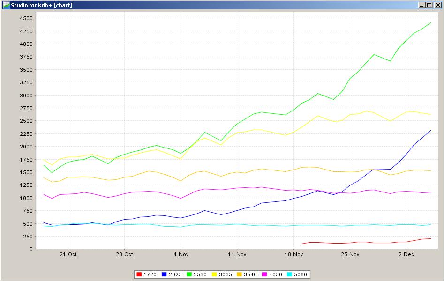Click the 1750 value axis label
444x281 pixels.
[26, 160]
